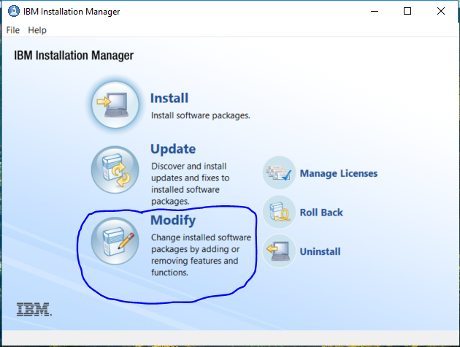
Task: Open Manage Licenses text link
Action: coord(339,173)
